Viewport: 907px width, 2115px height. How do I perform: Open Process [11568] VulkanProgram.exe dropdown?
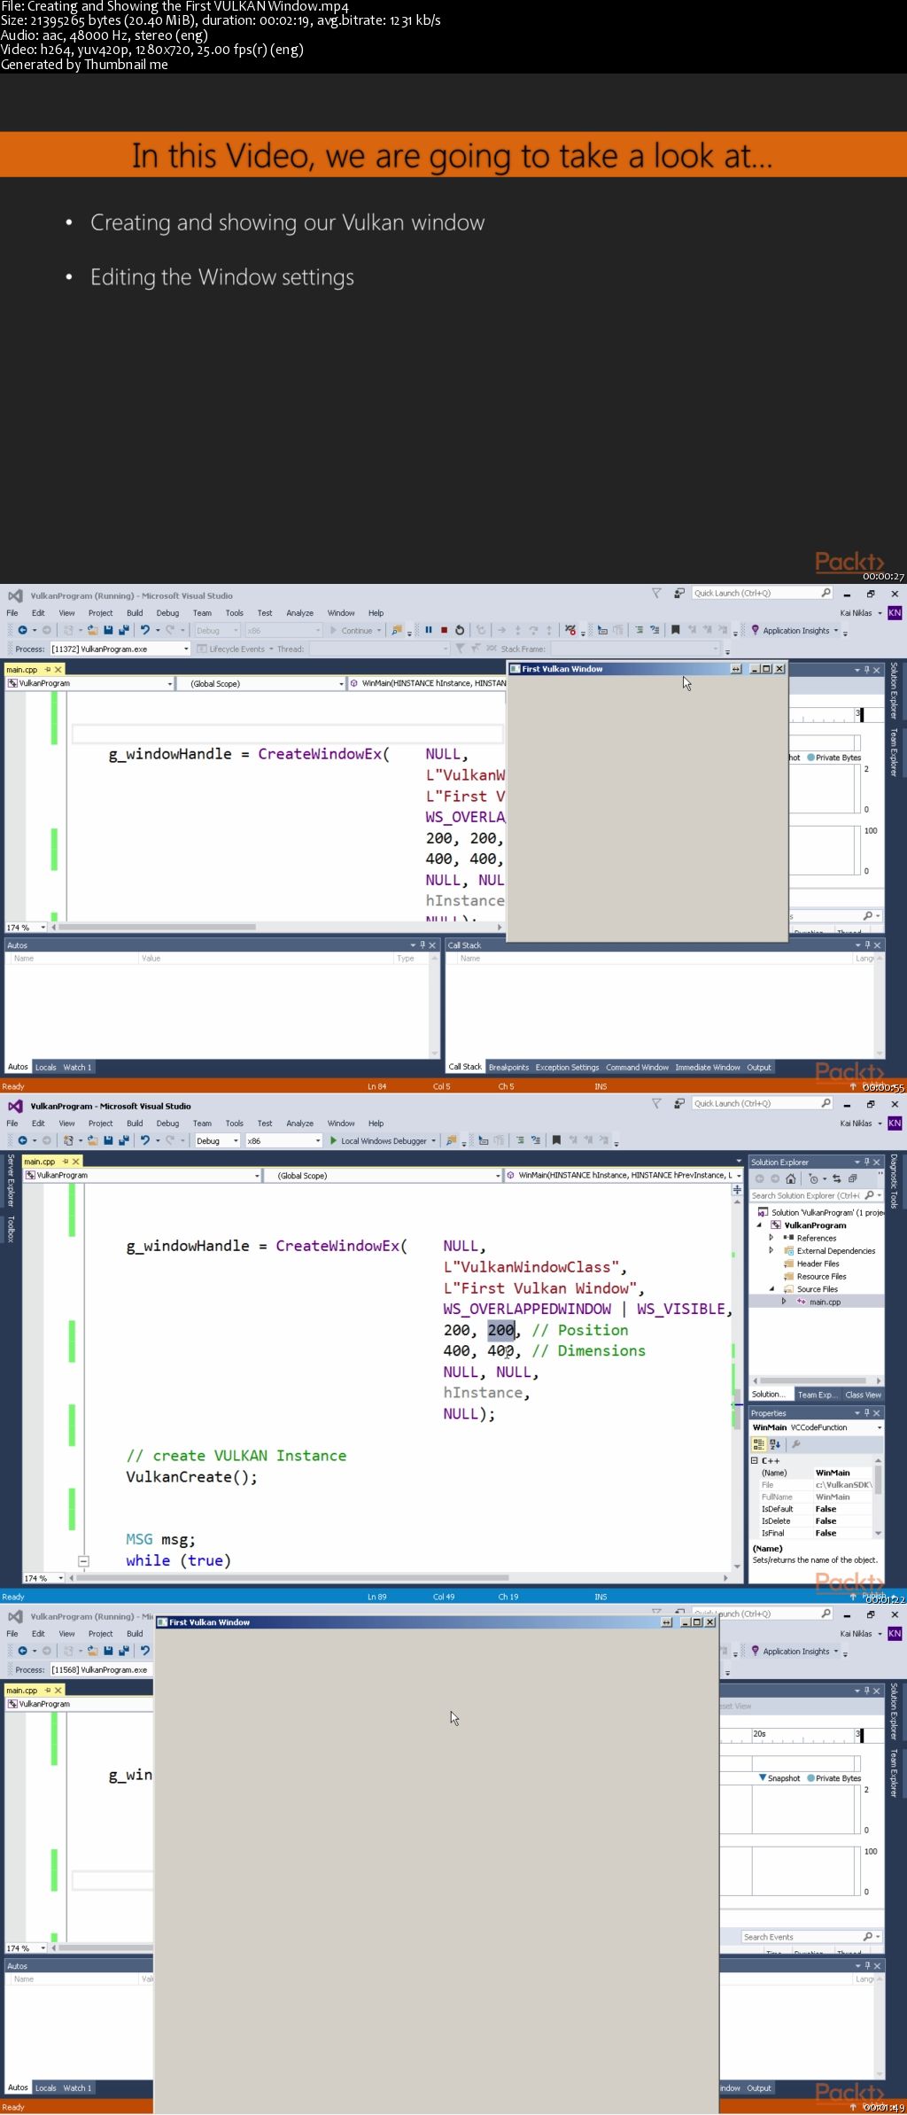[100, 1669]
